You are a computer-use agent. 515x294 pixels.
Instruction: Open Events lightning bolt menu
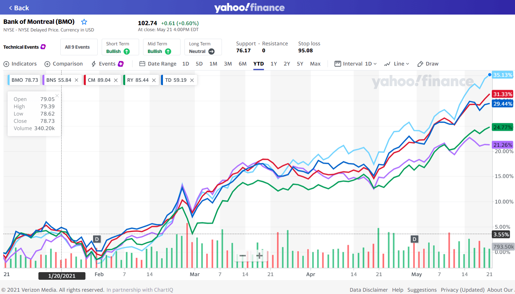coord(103,64)
